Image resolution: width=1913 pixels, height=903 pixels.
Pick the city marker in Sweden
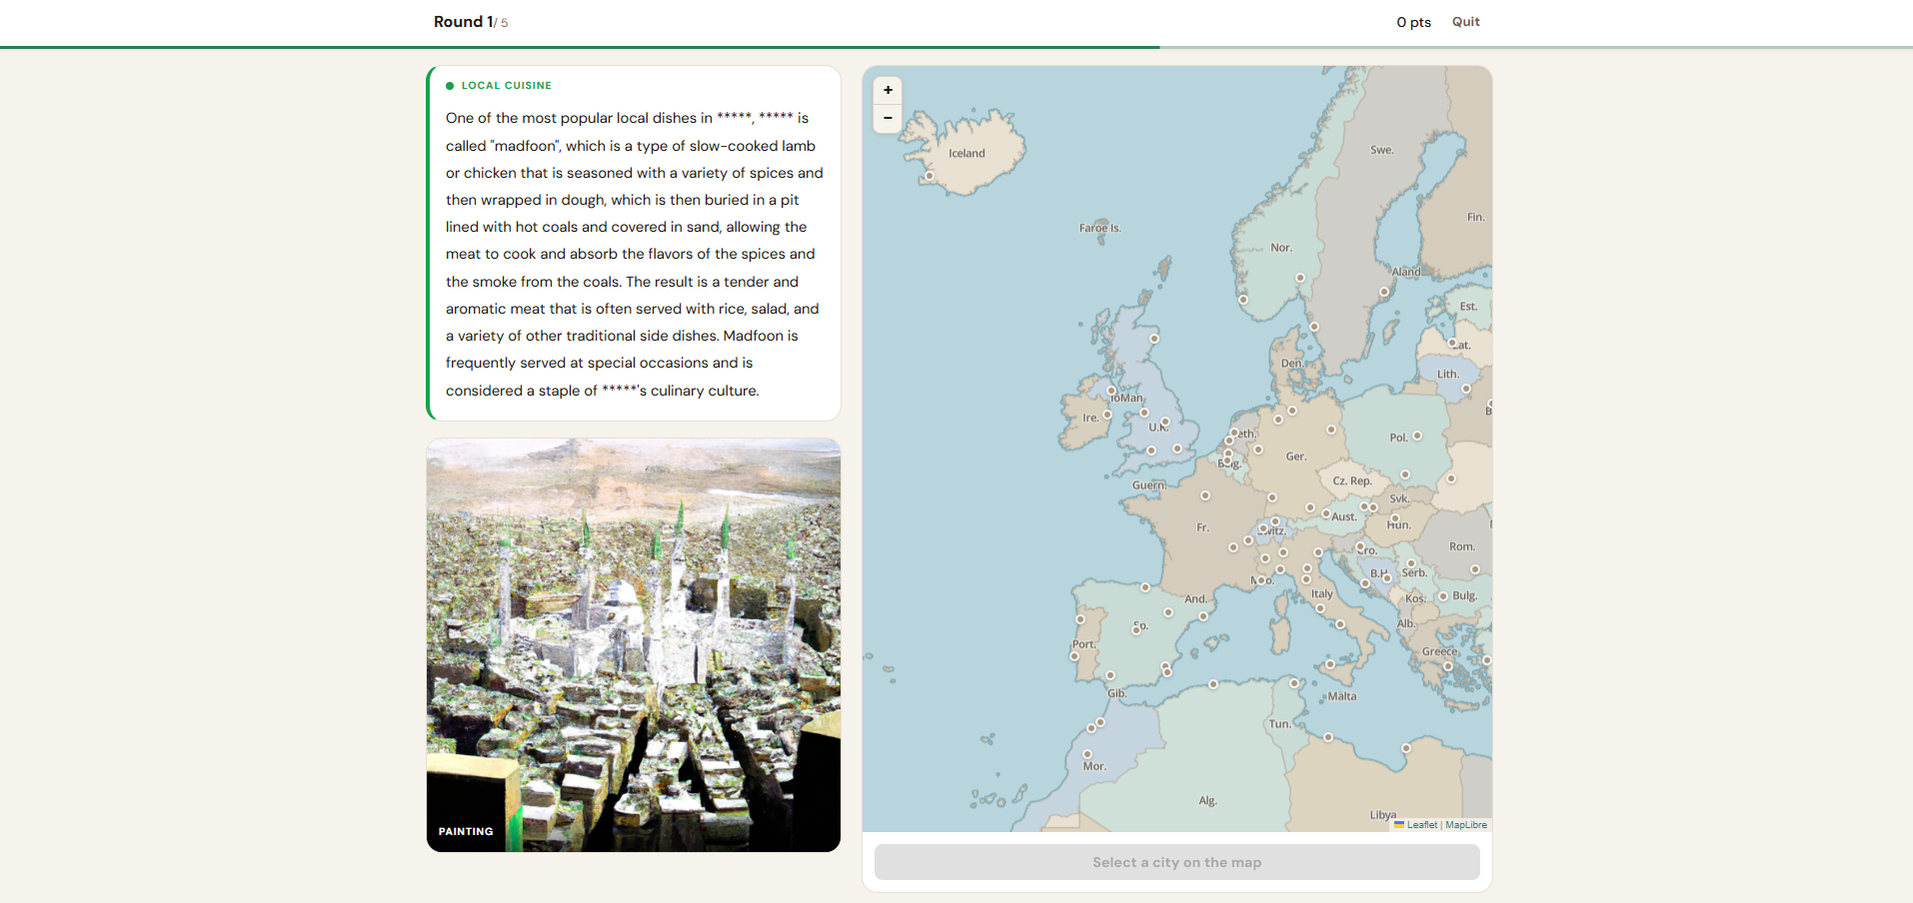tap(1384, 292)
